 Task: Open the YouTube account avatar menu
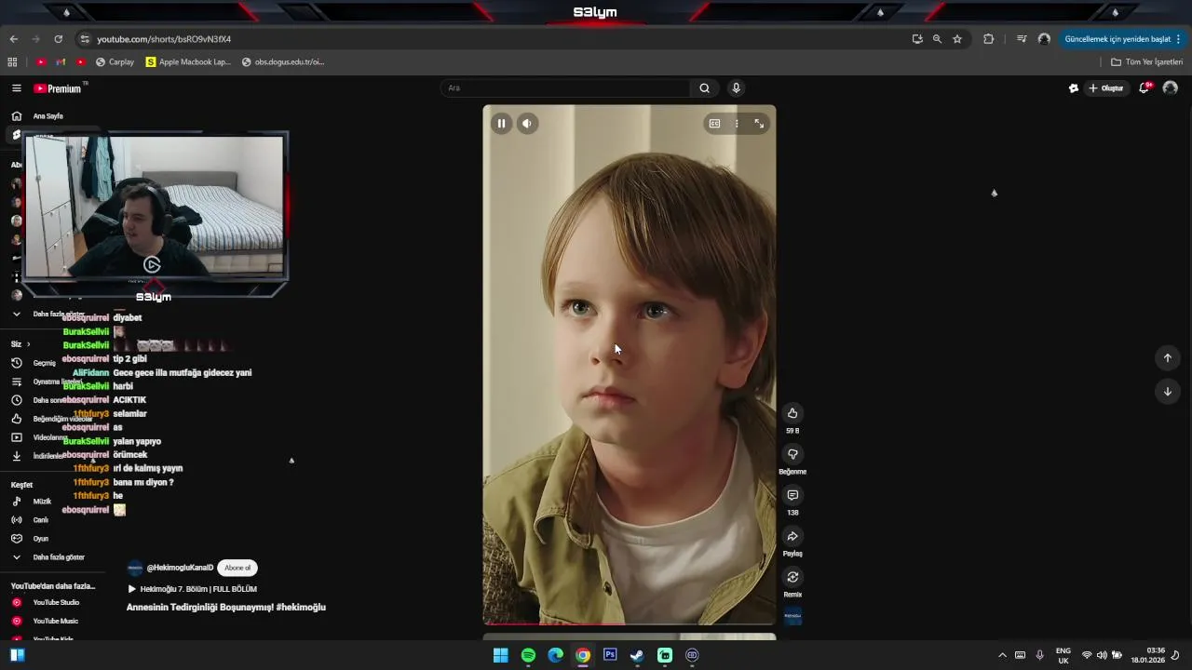pyautogui.click(x=1171, y=88)
